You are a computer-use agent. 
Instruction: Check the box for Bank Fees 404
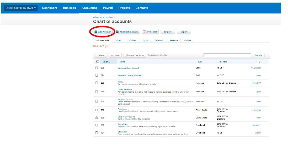(x=97, y=133)
